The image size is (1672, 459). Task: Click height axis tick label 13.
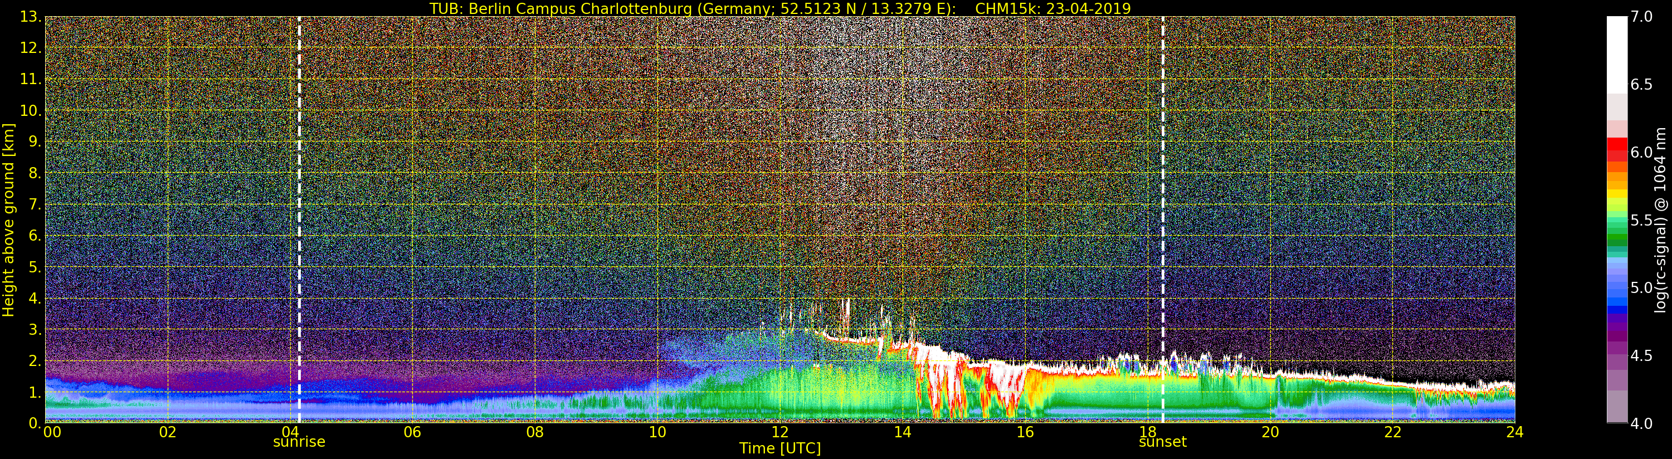coord(30,17)
